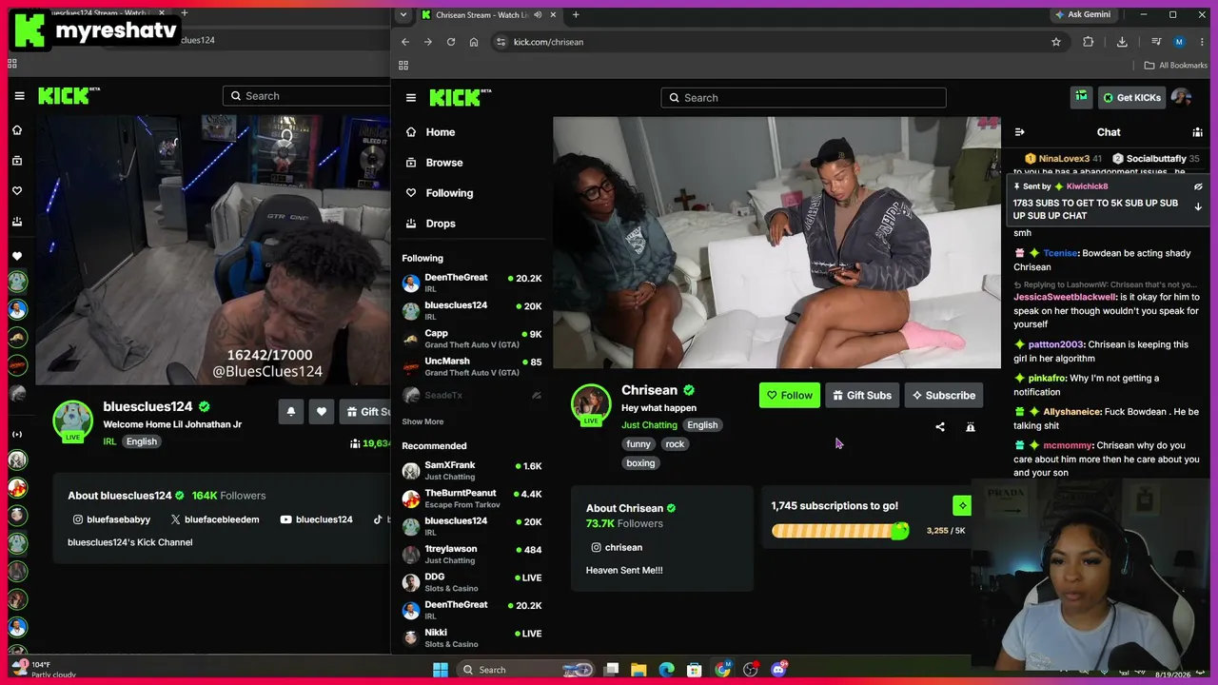
Task: Open the green leaderboard icon beside Get KICKs
Action: (1081, 97)
